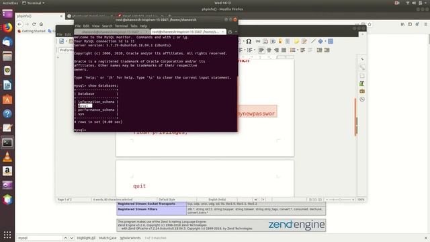Open terminal View menu

(x=95, y=26)
